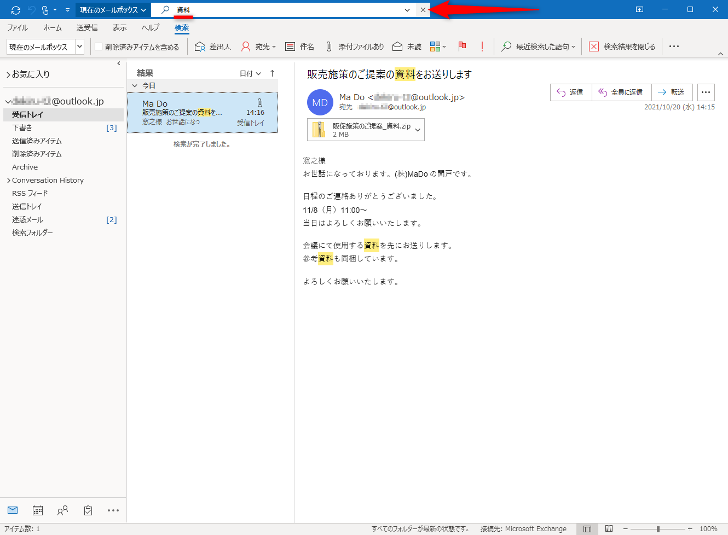Select the People icon in navigation bar
Viewport: 728px width, 535px height.
(x=62, y=510)
